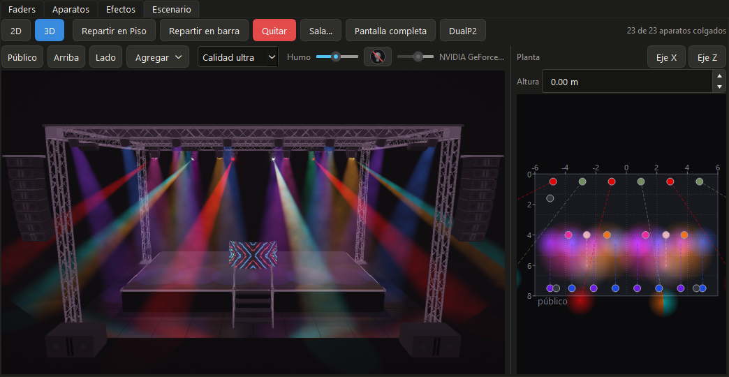Set camera to Arriba view
Viewport: 729px width, 377px height.
pyautogui.click(x=66, y=57)
